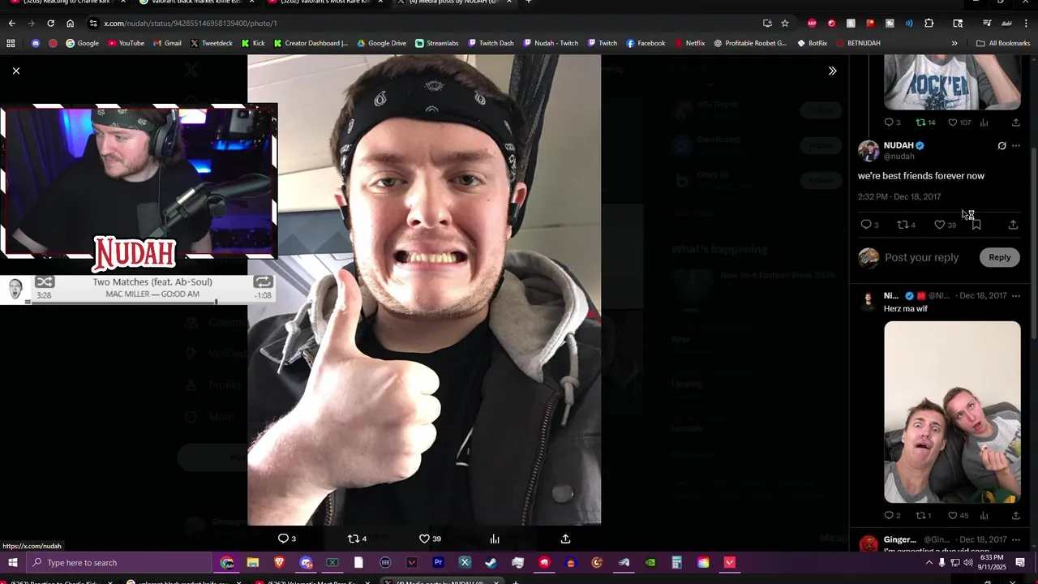The height and width of the screenshot is (584, 1038).
Task: Expand the hidden bookmarks overflow chevron
Action: 954,43
